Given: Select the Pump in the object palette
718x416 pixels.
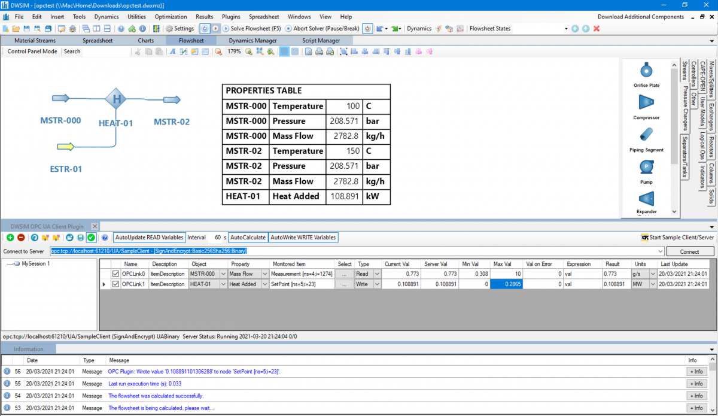Looking at the screenshot, I should click(x=646, y=166).
